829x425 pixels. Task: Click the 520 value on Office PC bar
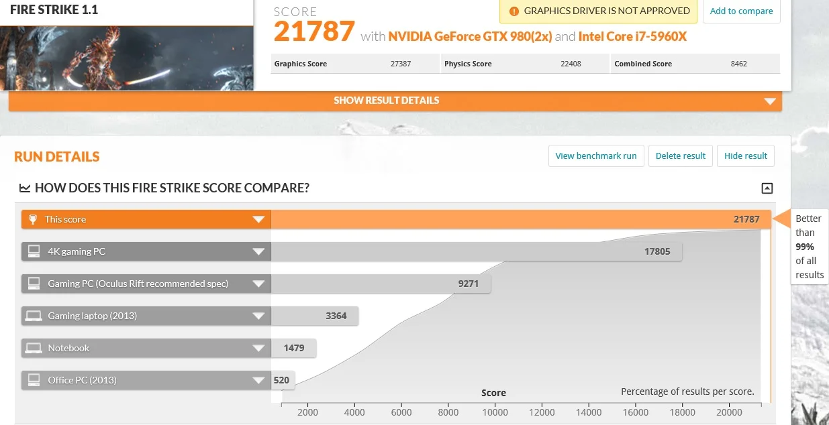click(281, 380)
